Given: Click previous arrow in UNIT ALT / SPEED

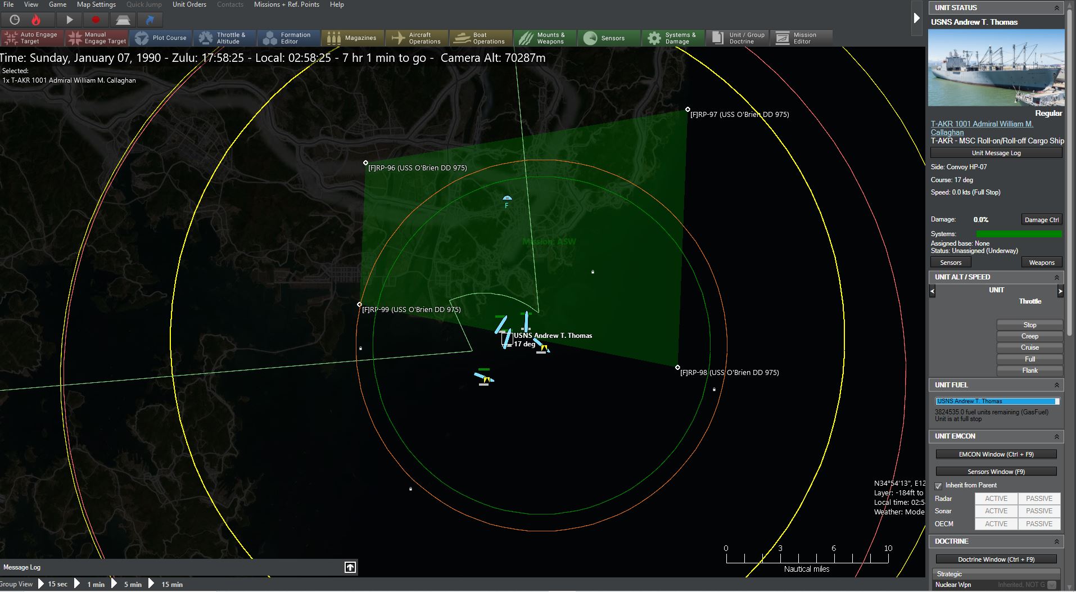Looking at the screenshot, I should tap(932, 291).
